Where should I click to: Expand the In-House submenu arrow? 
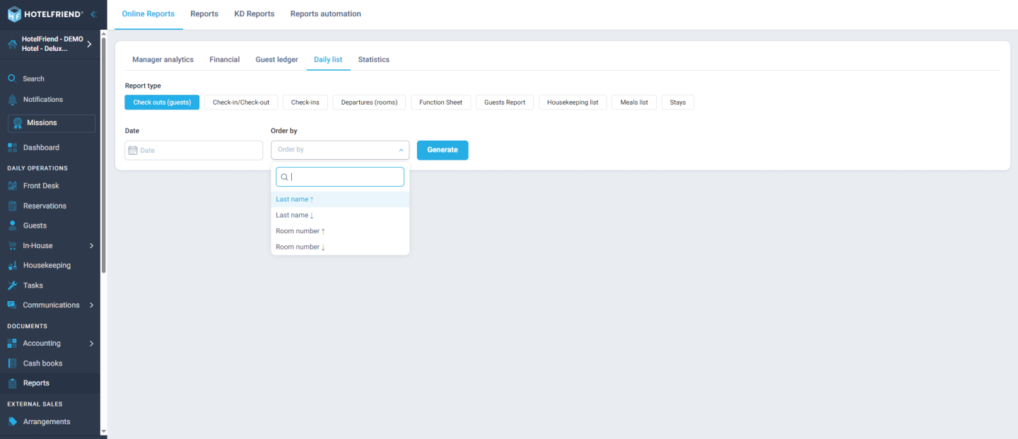click(x=91, y=246)
